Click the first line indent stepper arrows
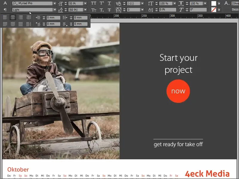 pyautogui.click(x=44, y=24)
